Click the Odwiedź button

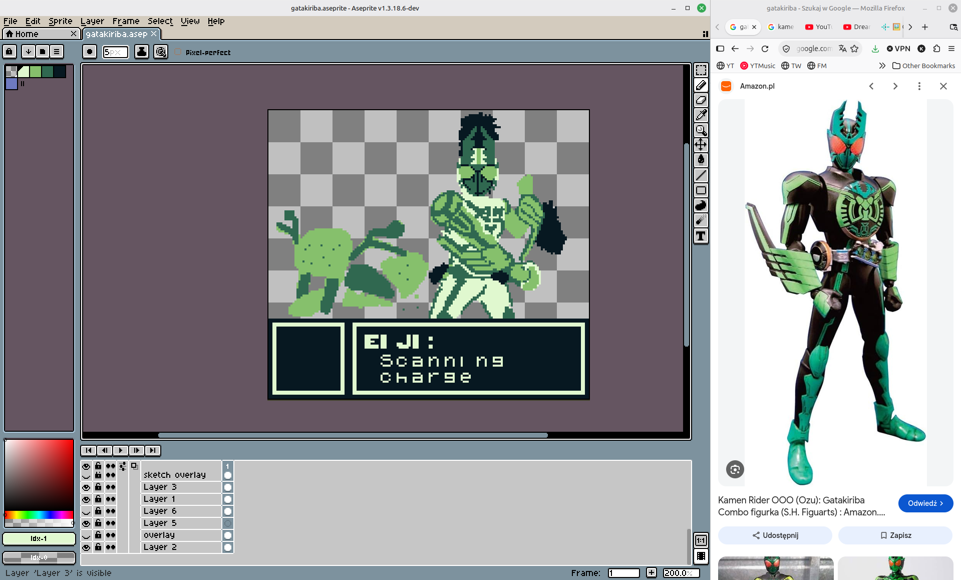coord(925,503)
